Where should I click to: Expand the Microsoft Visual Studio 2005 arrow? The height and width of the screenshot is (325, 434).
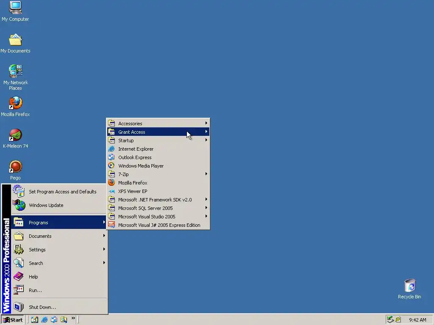click(x=206, y=216)
